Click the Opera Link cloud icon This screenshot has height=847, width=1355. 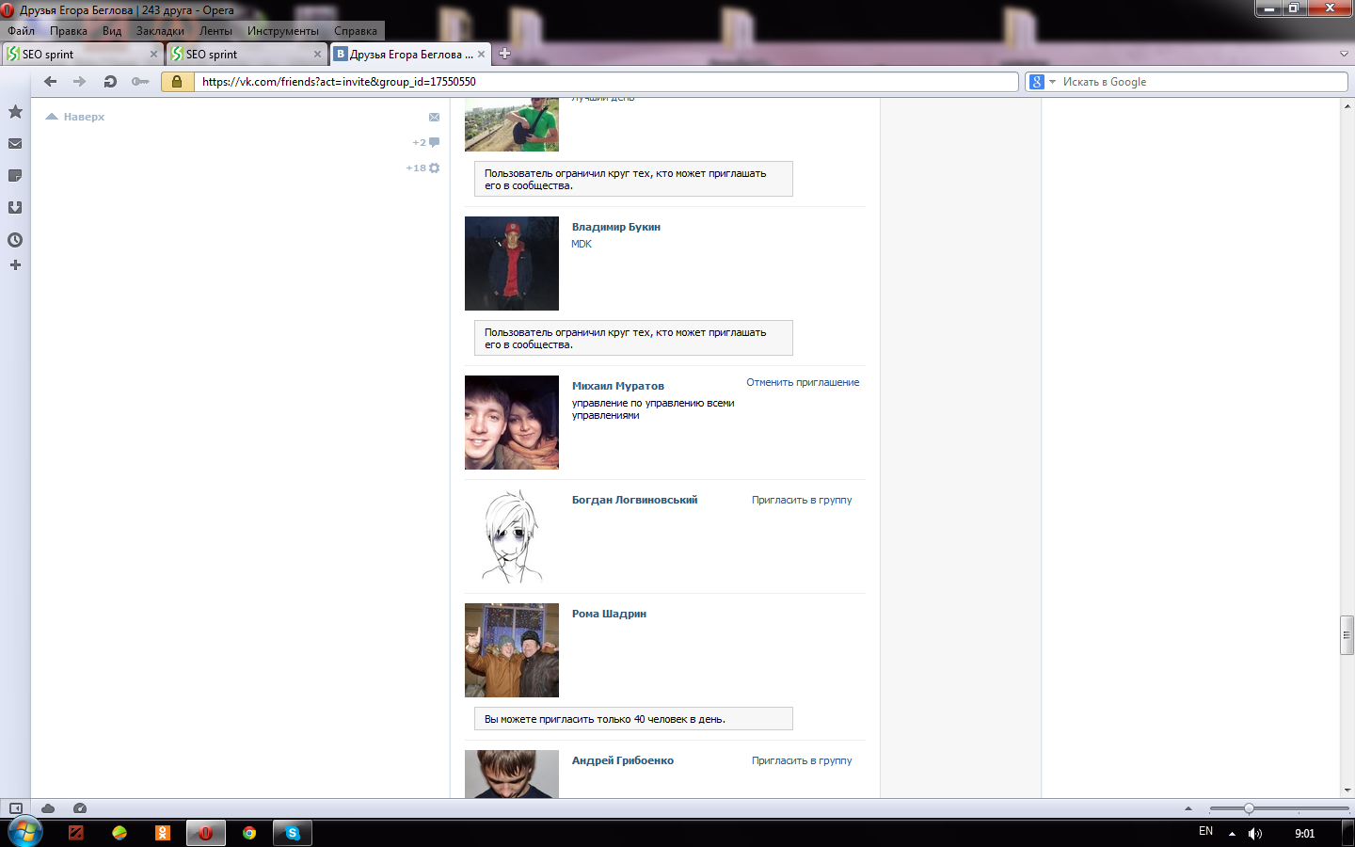point(48,808)
